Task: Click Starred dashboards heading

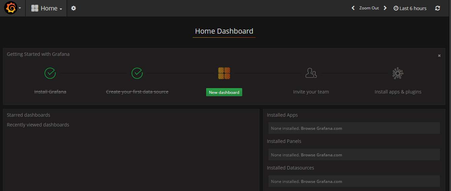Action: tap(28, 115)
